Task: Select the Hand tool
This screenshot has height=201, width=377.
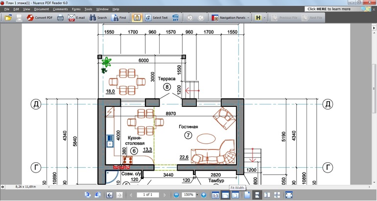Action: 137,18
